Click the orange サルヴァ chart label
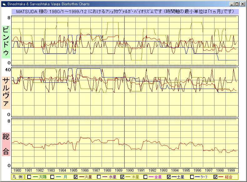The height and width of the screenshot is (182, 247). (6, 92)
